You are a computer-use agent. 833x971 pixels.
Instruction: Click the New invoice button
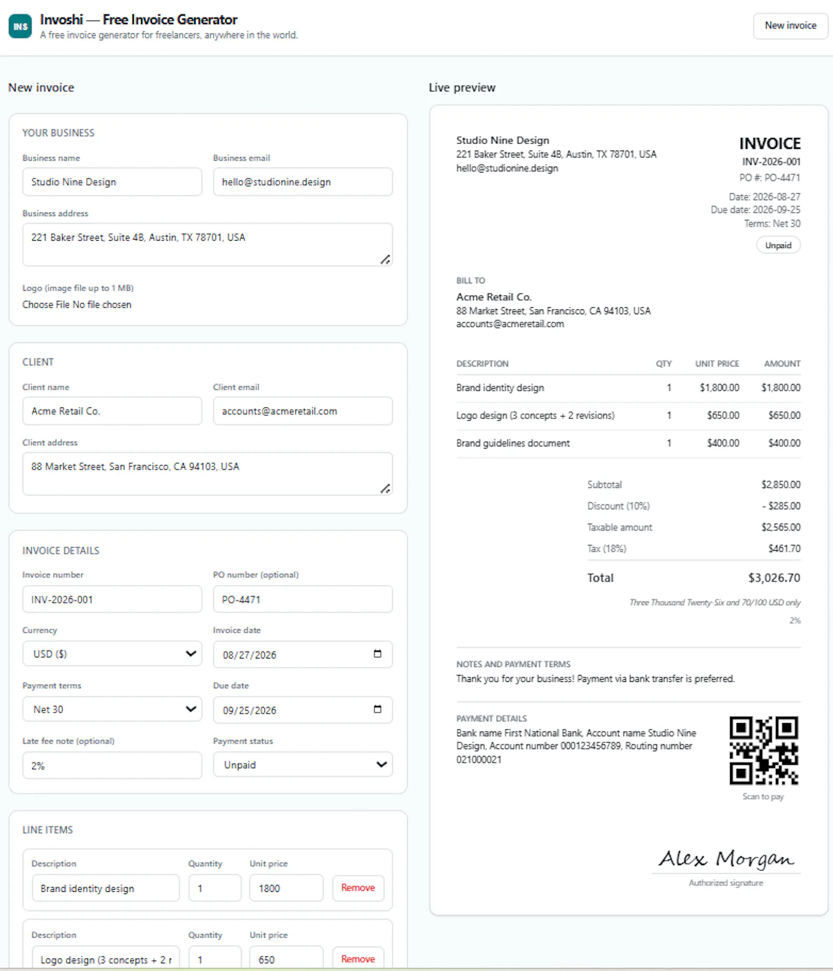(790, 26)
